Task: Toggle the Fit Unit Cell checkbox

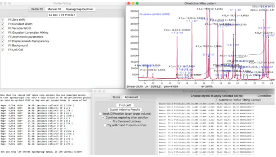Action: pos(3,50)
